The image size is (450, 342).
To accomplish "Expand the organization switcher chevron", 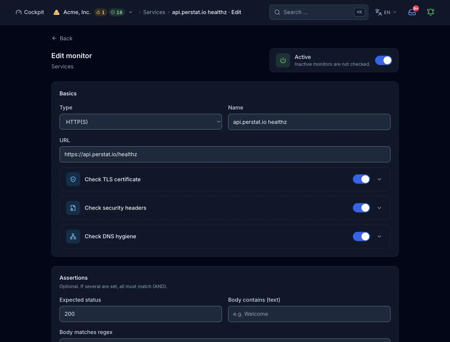I will pos(131,12).
